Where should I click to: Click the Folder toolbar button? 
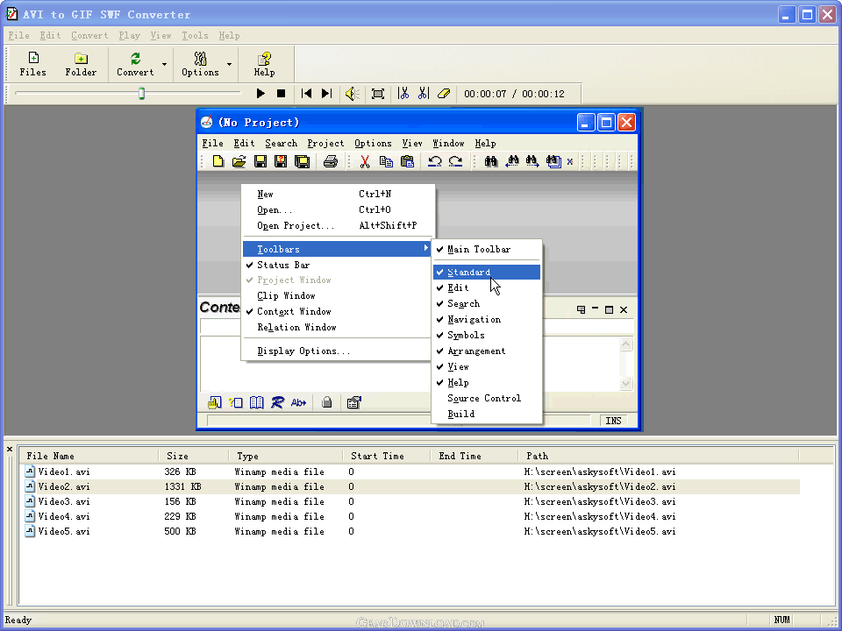tap(81, 64)
